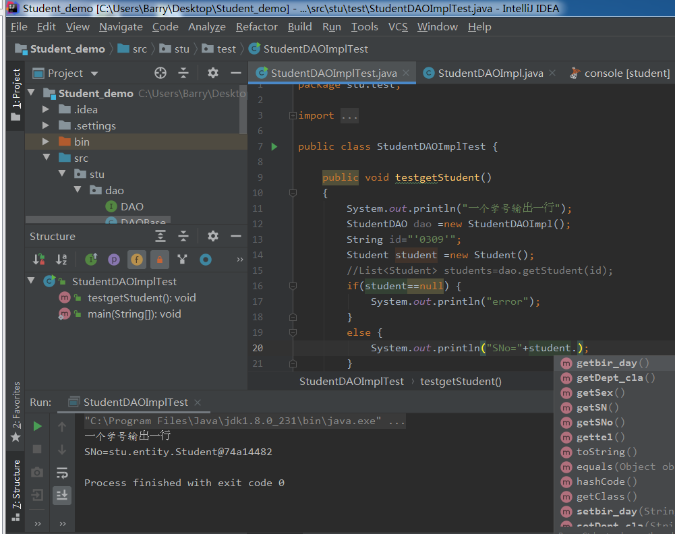
Task: Select DAO interface in project tree
Action: 131,206
